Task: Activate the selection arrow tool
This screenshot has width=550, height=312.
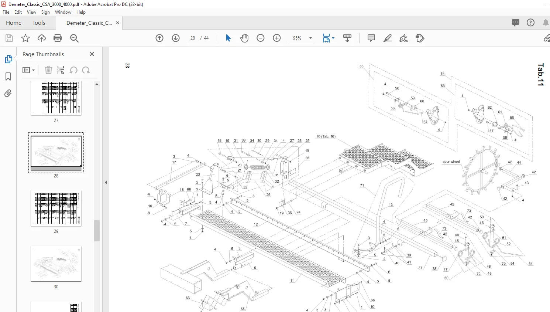Action: 228,38
